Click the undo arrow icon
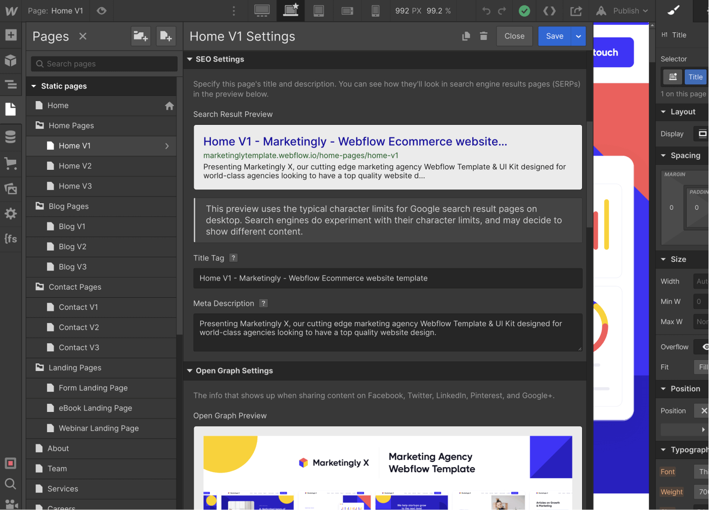The image size is (709, 510). click(486, 11)
